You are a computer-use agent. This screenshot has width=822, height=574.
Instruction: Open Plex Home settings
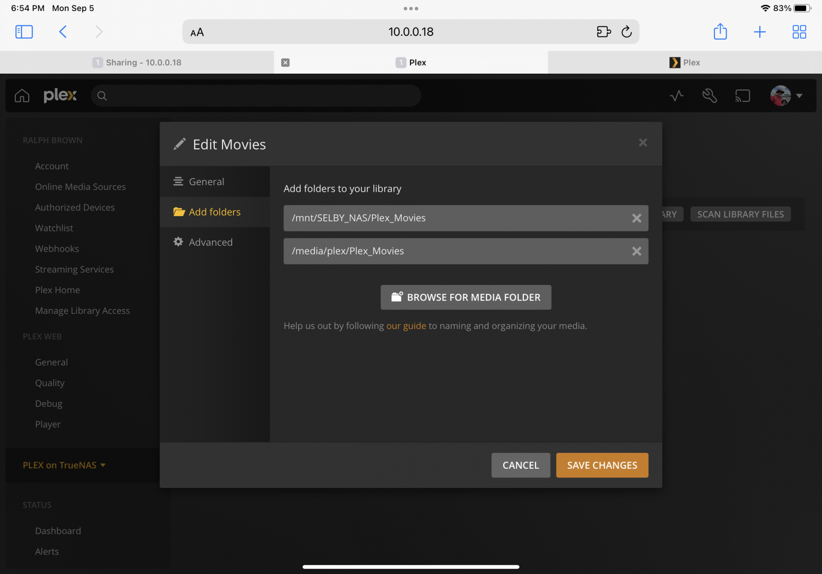pyautogui.click(x=57, y=290)
